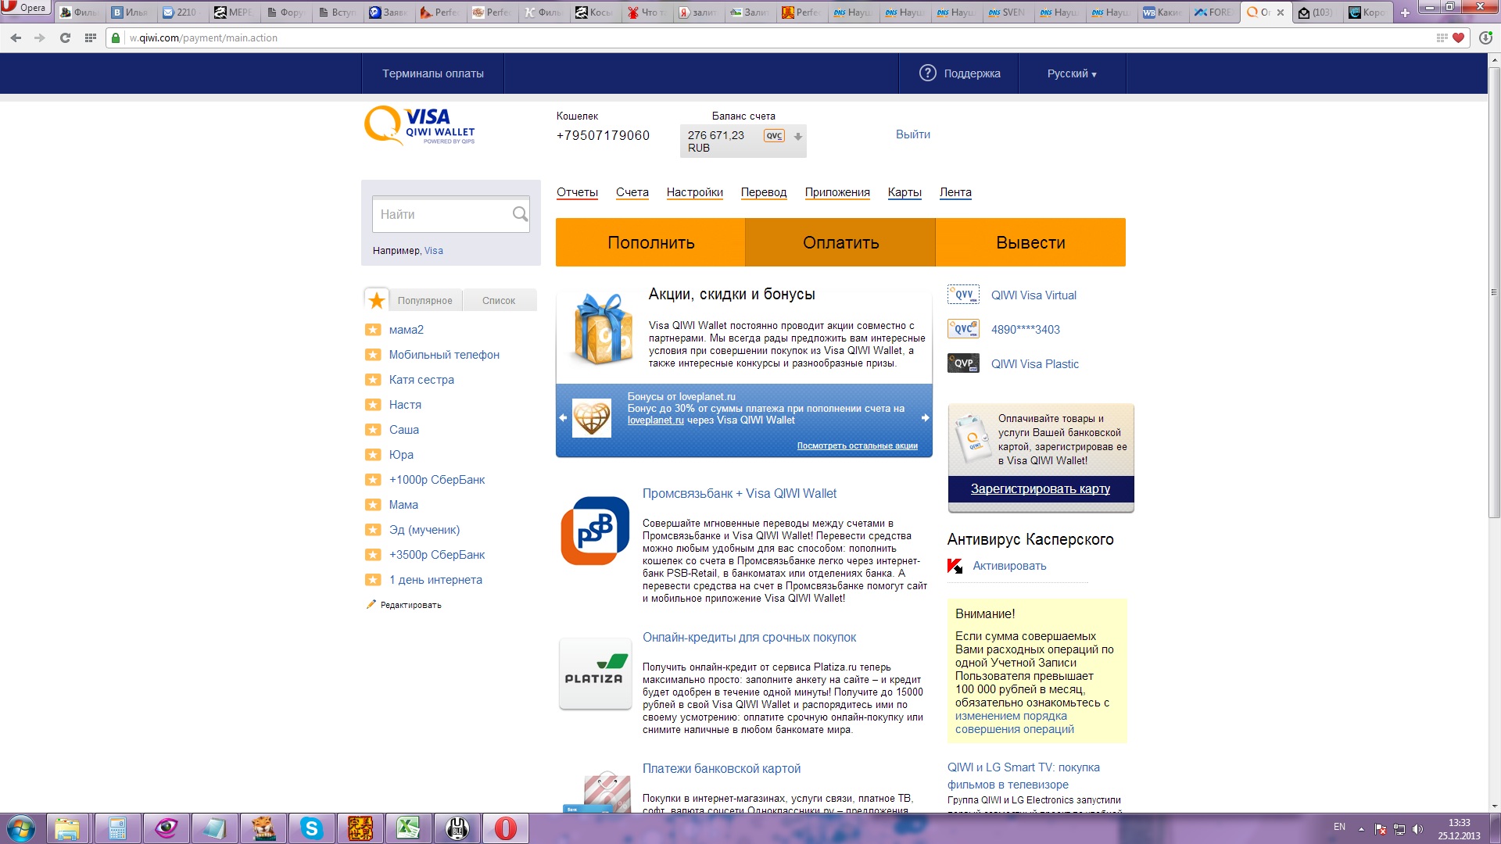This screenshot has height=844, width=1501.
Task: Open favorite 'Юра'
Action: (x=401, y=455)
